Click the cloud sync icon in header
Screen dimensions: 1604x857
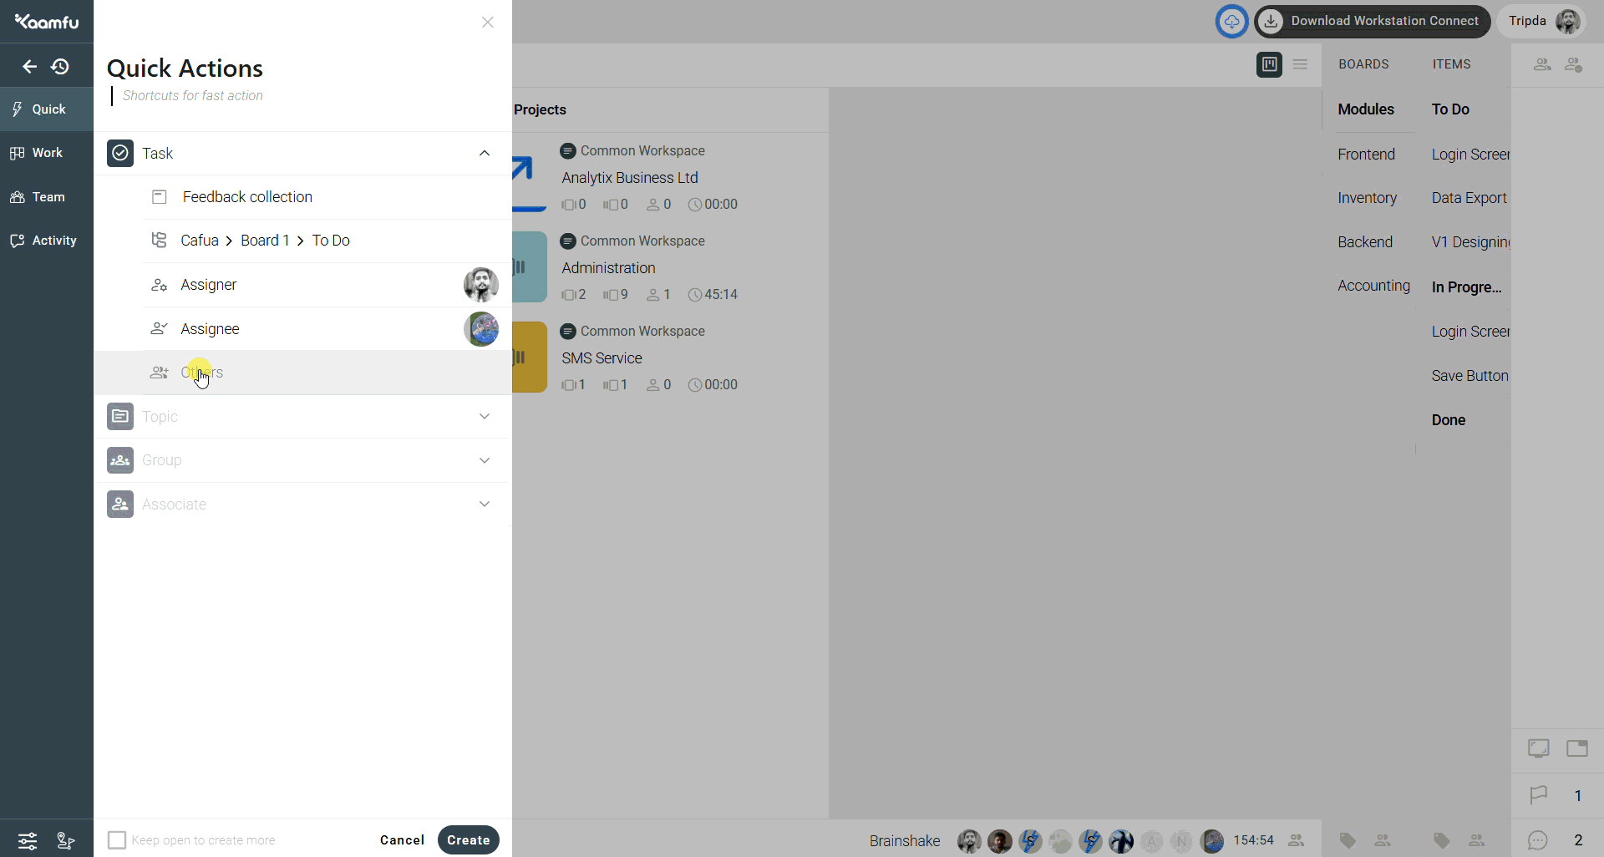[1231, 22]
